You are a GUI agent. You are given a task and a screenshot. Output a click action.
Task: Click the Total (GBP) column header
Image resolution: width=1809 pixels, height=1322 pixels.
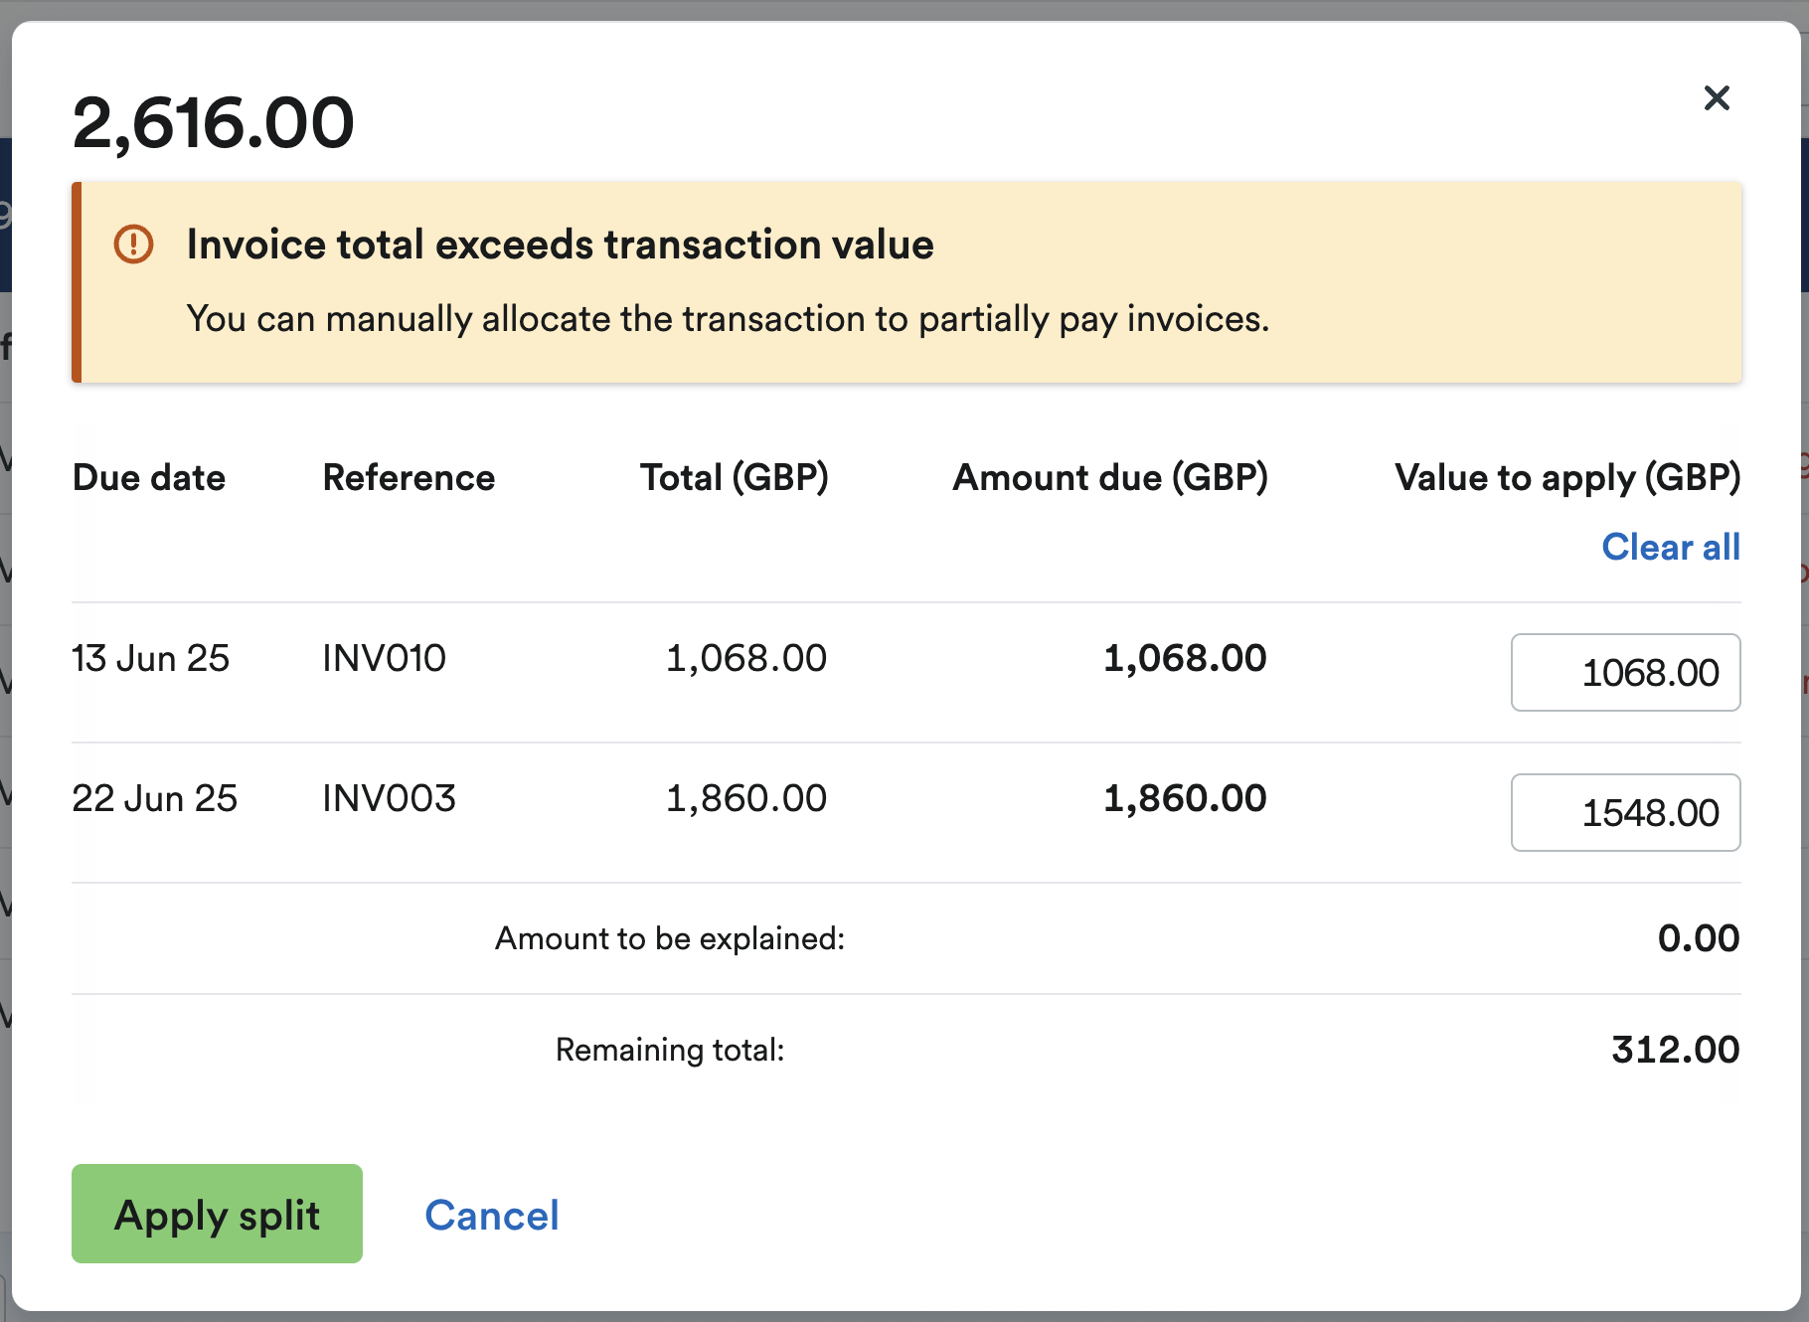point(734,478)
